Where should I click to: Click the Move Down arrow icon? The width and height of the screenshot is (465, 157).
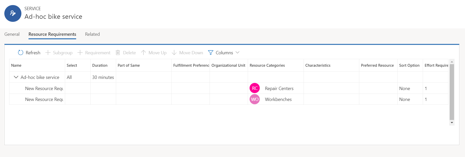coord(174,53)
